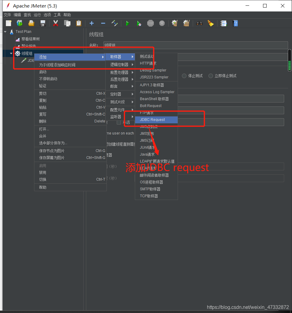Choose TCP取样器 menu entry
This screenshot has width=292, height=313.
click(x=156, y=196)
